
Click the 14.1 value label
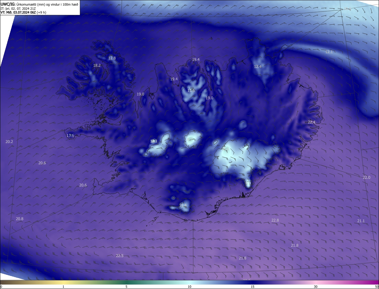click(154, 141)
